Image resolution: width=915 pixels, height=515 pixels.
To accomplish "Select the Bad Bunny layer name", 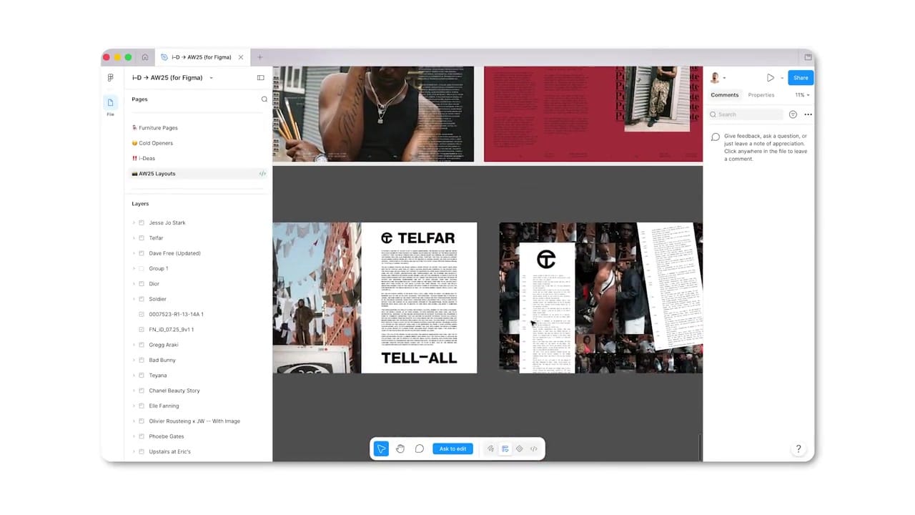I will 162,360.
